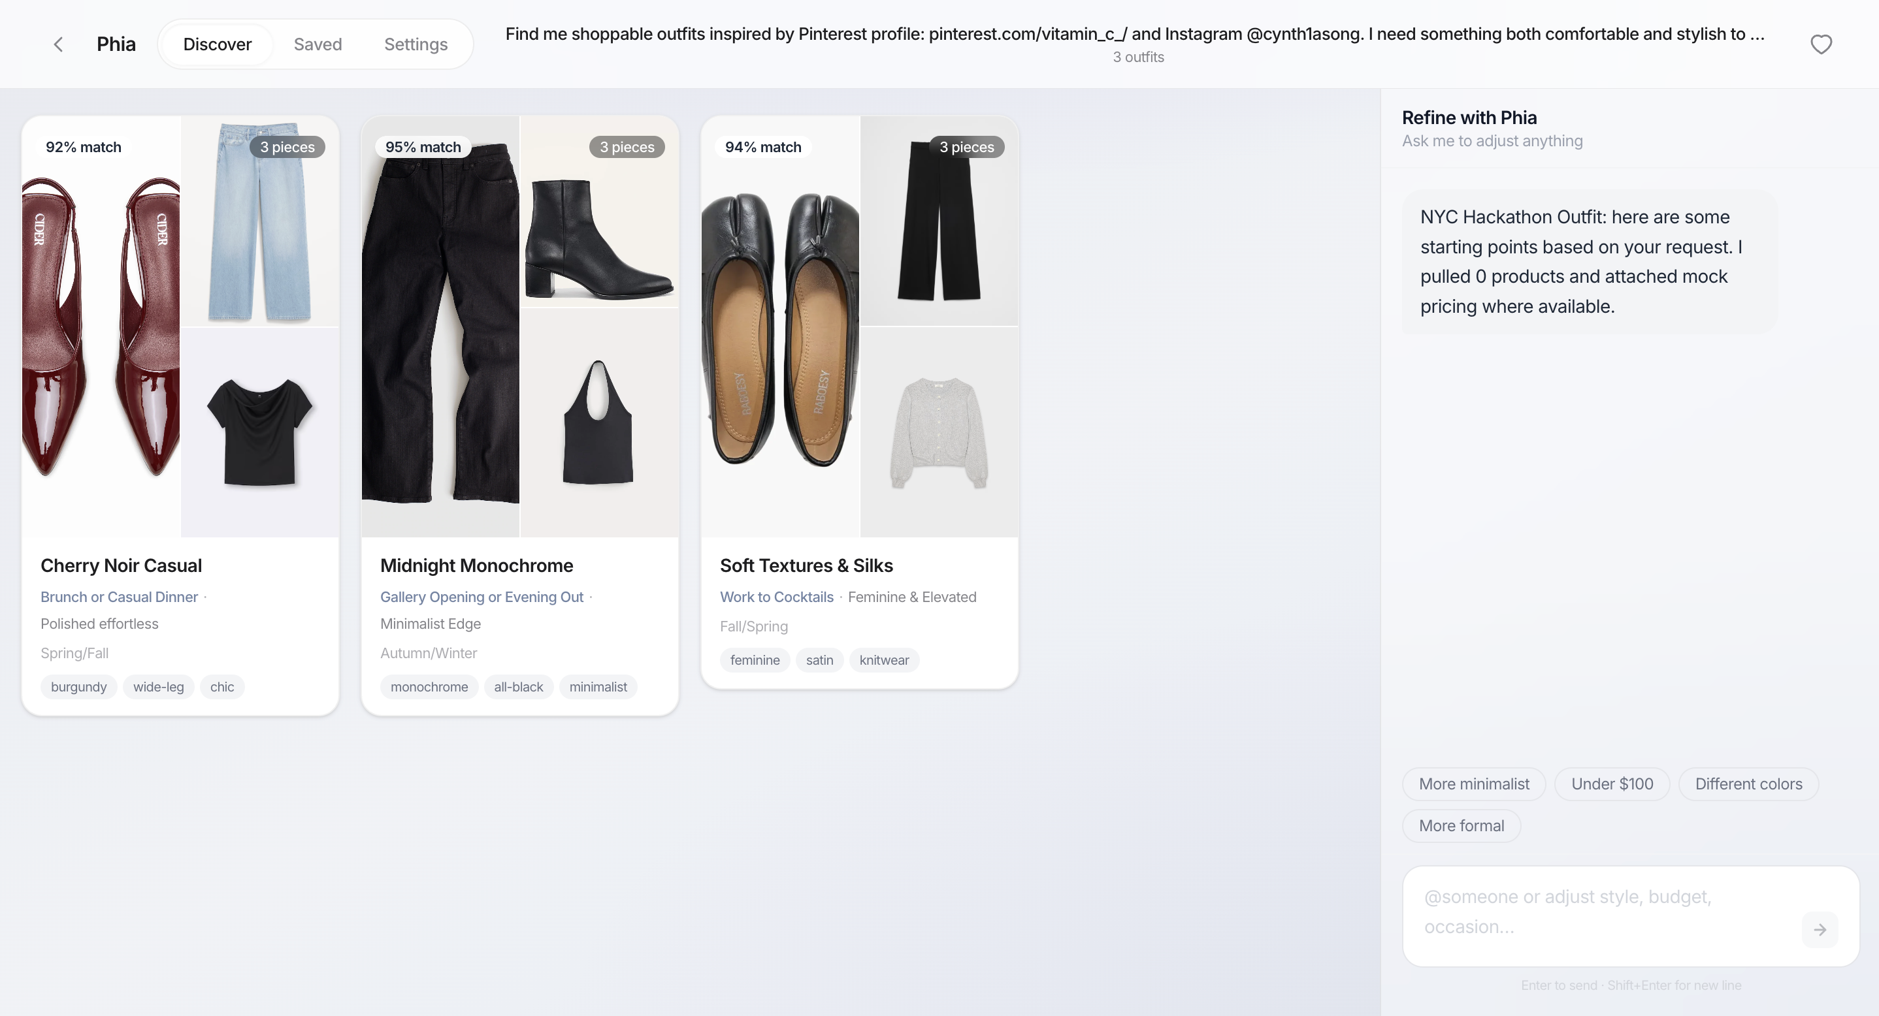
Task: Select the monochrome tag
Action: point(429,686)
